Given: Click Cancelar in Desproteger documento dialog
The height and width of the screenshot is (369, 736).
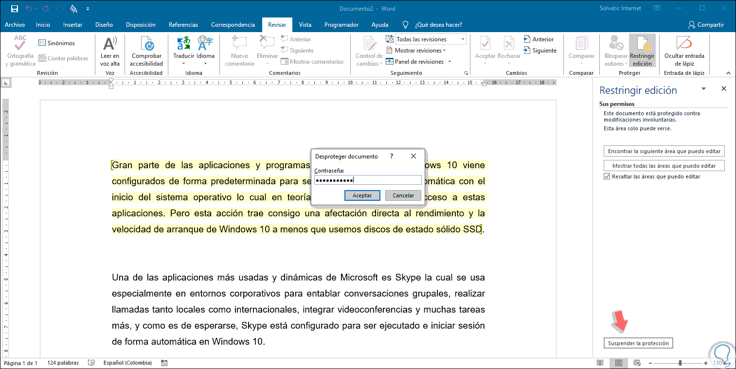Looking at the screenshot, I should (x=403, y=195).
